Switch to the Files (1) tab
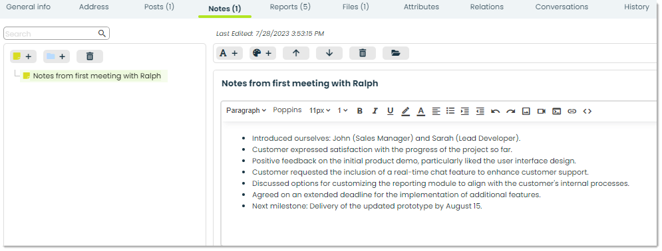662x251 pixels. coord(355,7)
